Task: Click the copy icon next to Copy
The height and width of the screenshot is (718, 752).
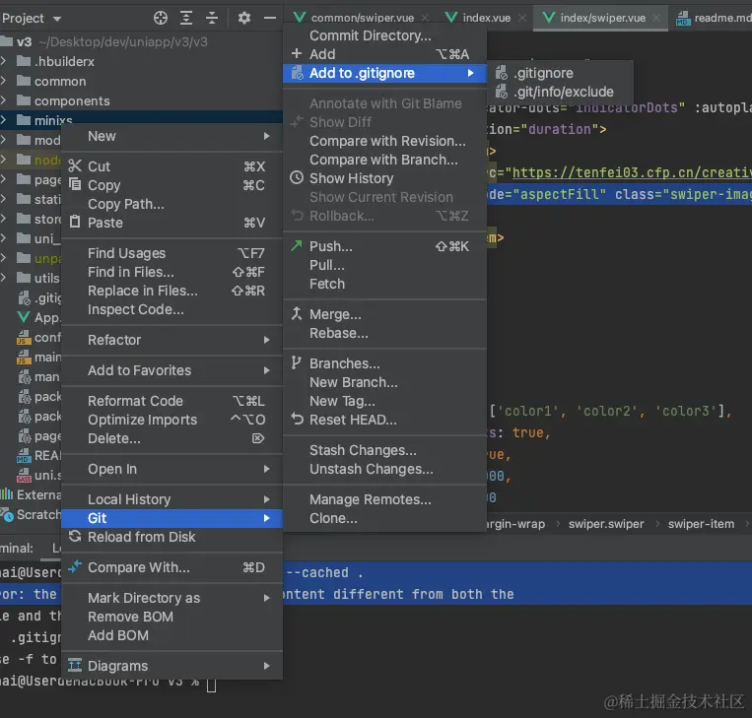Action: coord(75,184)
